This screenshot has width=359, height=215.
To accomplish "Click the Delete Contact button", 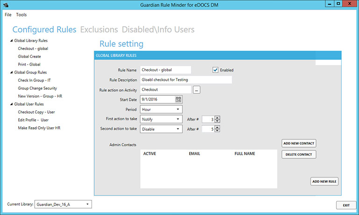I will [299, 155].
